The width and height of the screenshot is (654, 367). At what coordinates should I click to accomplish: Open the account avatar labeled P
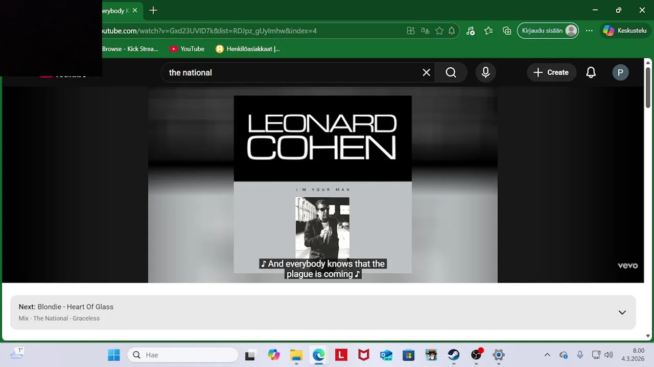(620, 72)
